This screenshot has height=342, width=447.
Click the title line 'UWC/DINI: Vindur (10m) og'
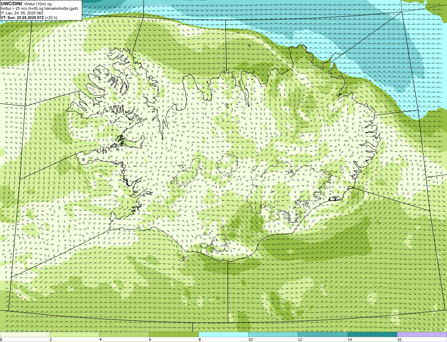coord(26,4)
